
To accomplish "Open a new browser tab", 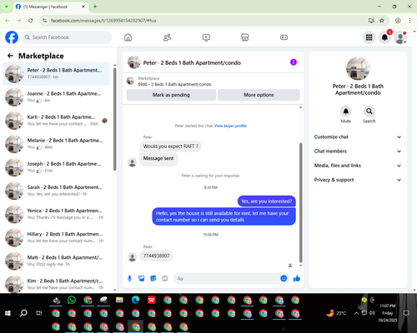I will pos(95,7).
